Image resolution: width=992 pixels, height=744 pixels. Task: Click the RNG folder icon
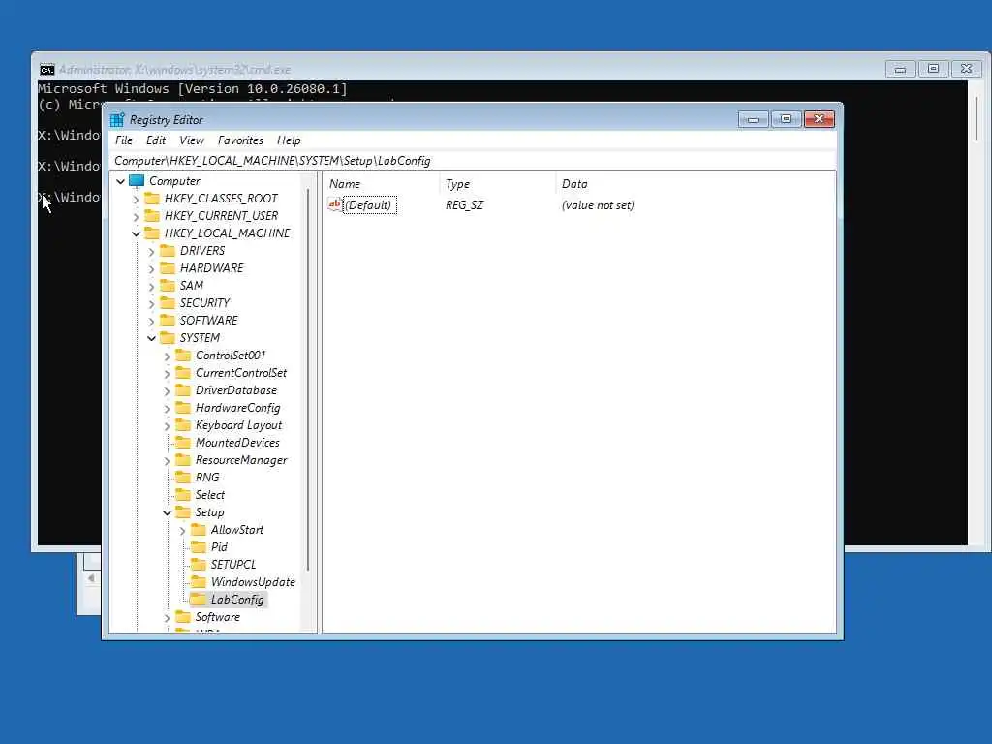[183, 477]
